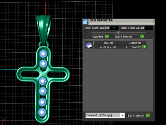Open the Diamond (3.52 spg) material dropdown
This screenshot has width=166, height=125.
[x=105, y=115]
